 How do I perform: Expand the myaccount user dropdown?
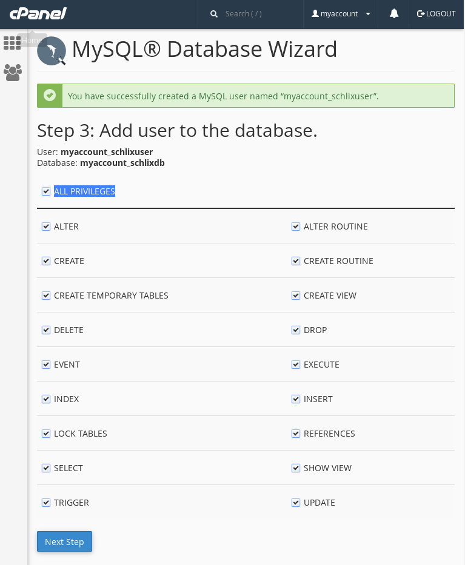pos(341,14)
